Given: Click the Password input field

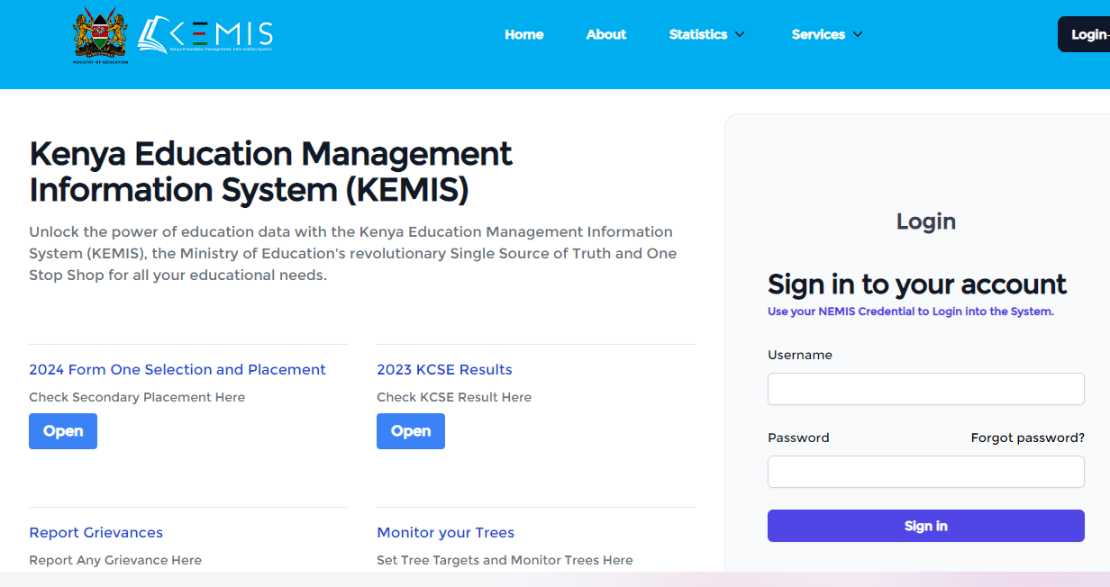Looking at the screenshot, I should (925, 471).
